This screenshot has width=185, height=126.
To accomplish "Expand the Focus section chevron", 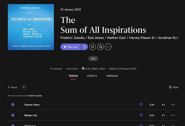I will 9,87.
